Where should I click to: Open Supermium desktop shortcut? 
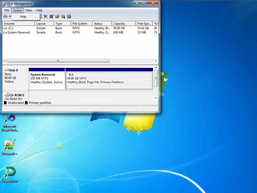10,174
